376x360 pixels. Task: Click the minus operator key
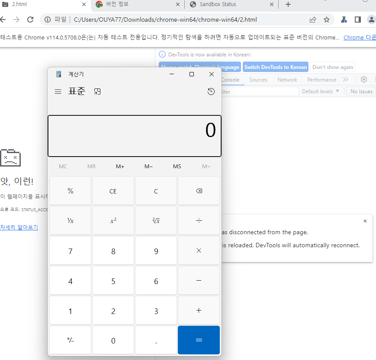pyautogui.click(x=199, y=281)
